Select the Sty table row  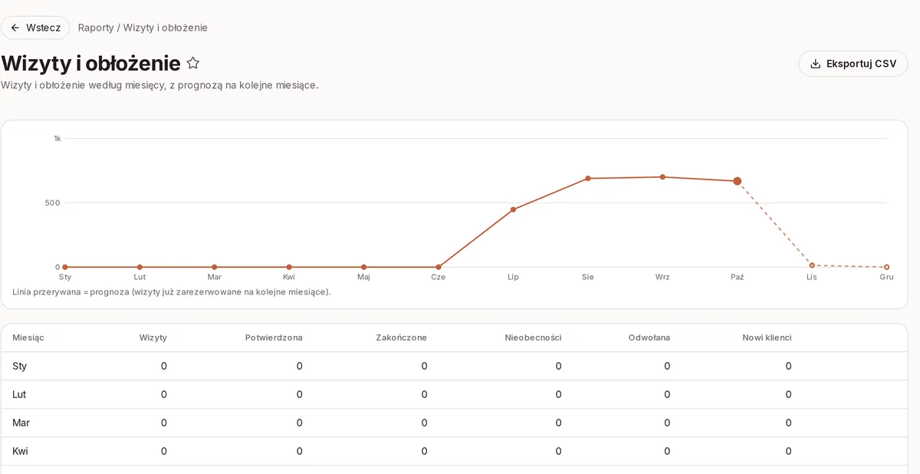coord(454,366)
